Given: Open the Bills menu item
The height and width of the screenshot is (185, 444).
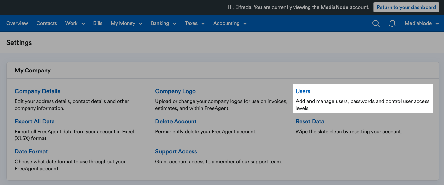Looking at the screenshot, I should pyautogui.click(x=98, y=23).
